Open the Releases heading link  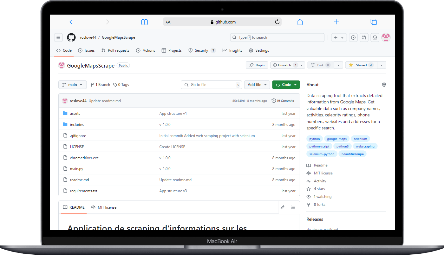[x=315, y=219]
